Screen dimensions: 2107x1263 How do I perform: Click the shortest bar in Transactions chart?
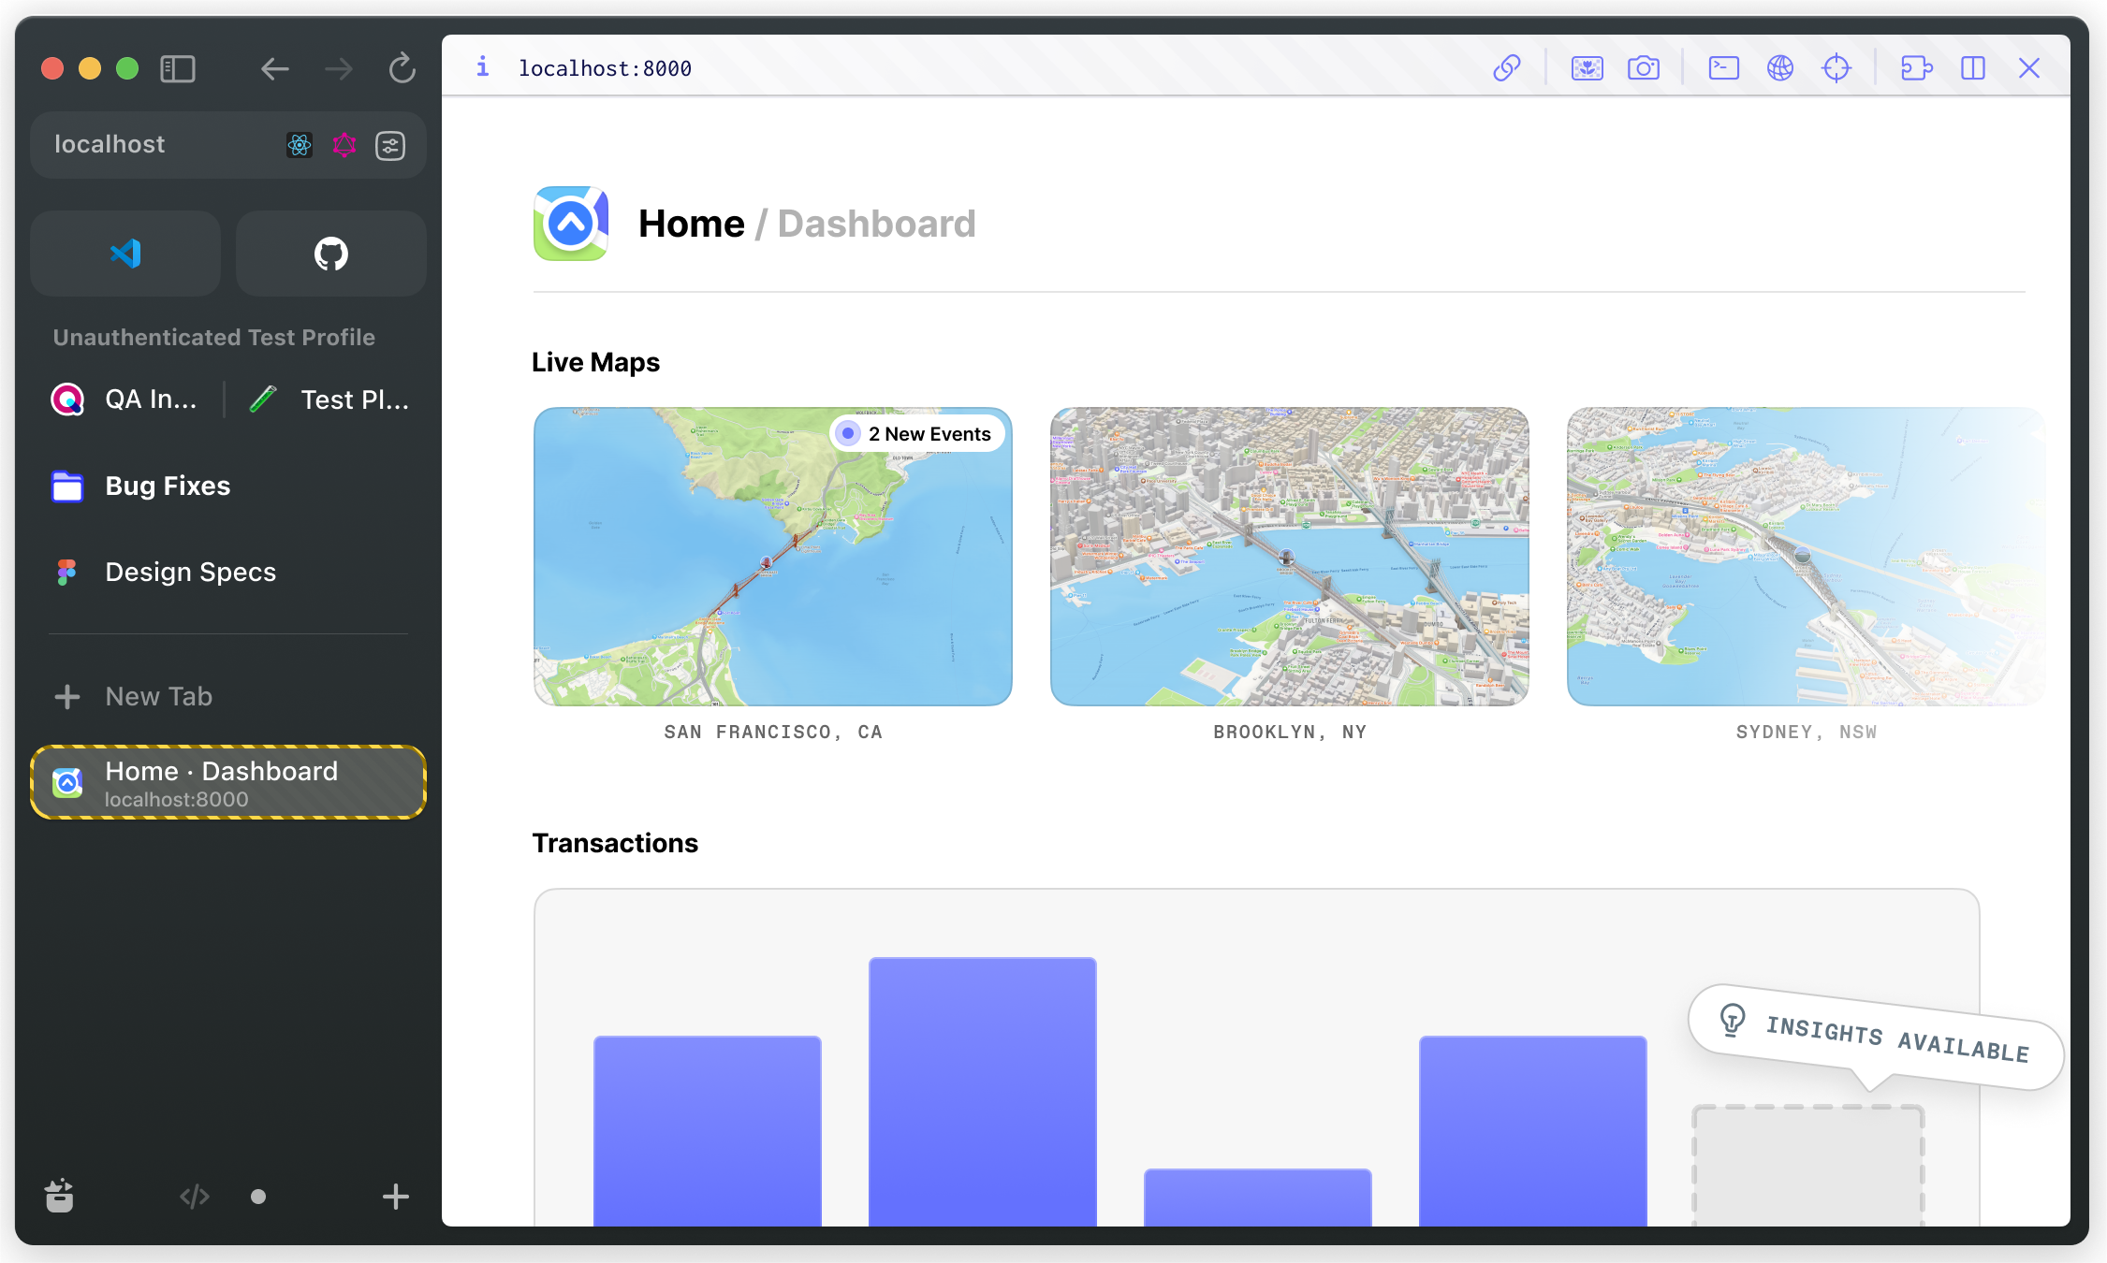[1258, 1198]
